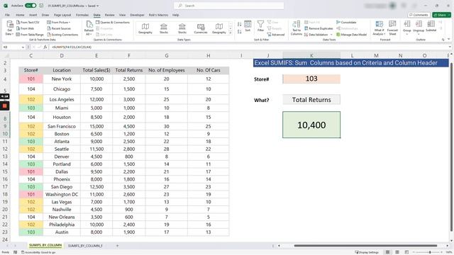Choose From Table/Range

[x=30, y=35]
